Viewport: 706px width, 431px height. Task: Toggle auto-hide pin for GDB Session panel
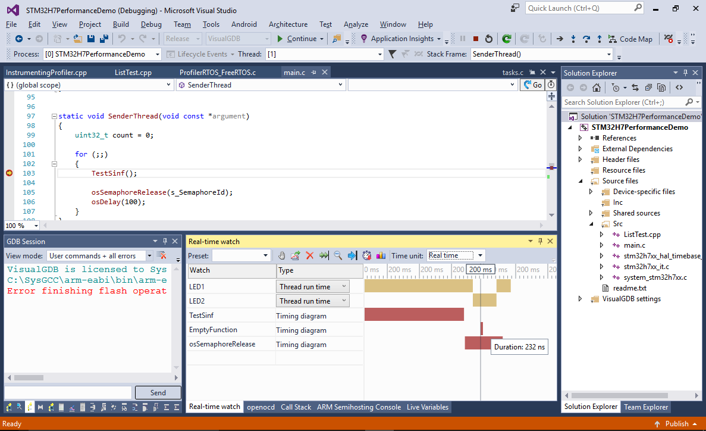click(165, 241)
